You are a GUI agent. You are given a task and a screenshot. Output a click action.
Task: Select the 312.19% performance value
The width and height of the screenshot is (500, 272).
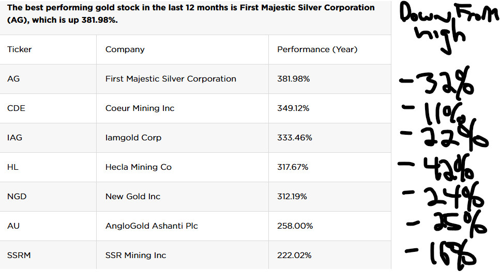click(292, 197)
